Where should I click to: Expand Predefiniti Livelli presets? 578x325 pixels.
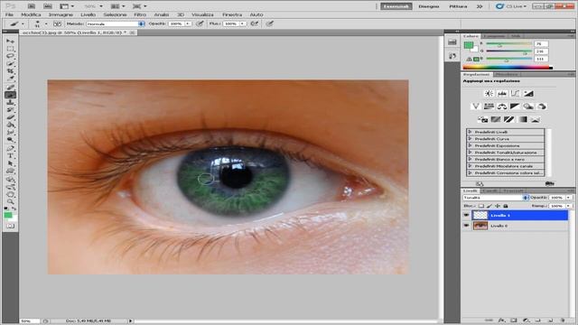coord(470,132)
